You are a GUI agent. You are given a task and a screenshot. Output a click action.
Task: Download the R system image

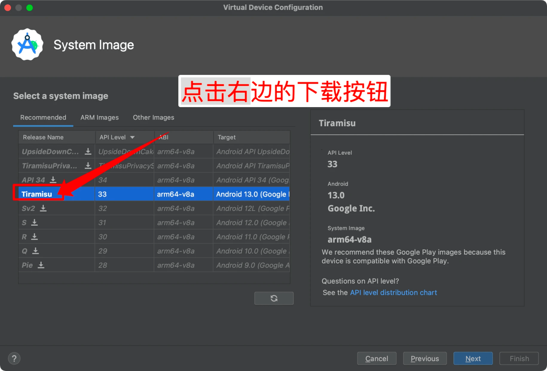point(35,237)
